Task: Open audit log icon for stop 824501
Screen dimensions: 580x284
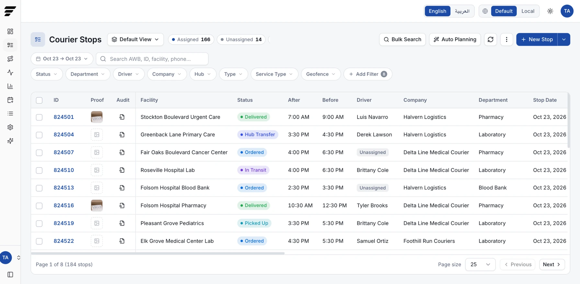Action: coord(122,117)
